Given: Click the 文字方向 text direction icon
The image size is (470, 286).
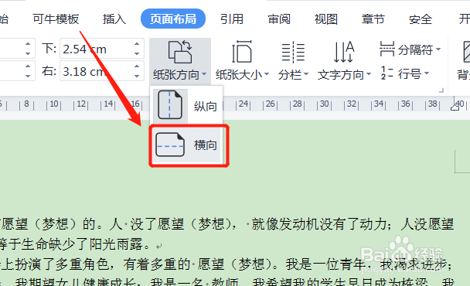Looking at the screenshot, I should coord(344,52).
